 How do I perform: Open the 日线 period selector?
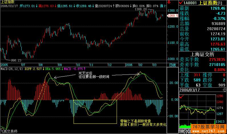tap(173, 65)
